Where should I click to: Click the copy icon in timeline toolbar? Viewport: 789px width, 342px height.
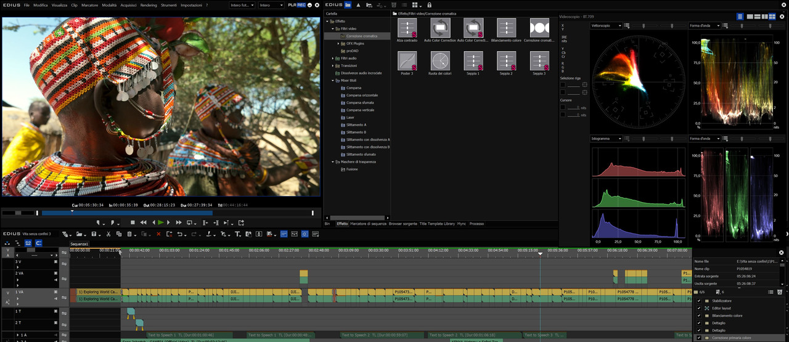119,234
